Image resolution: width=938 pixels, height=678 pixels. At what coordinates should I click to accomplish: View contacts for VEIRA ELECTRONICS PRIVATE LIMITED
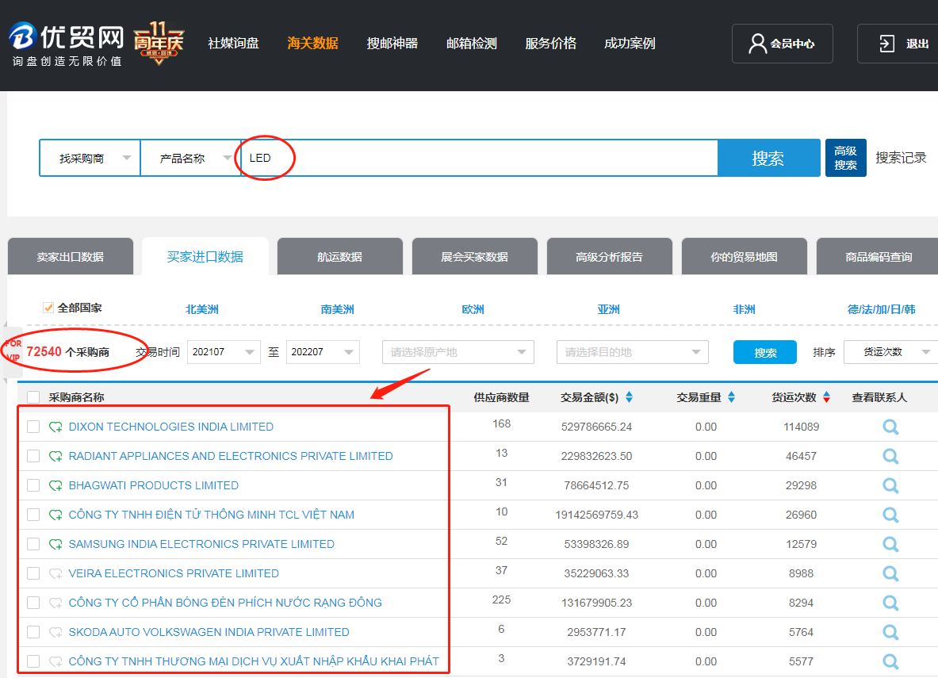click(890, 573)
